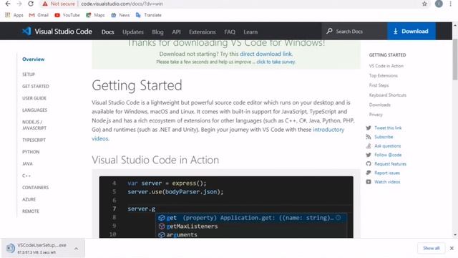Screen dimensions: 458x258
Task: Click RSS icon beside Subscribe
Action: point(369,137)
